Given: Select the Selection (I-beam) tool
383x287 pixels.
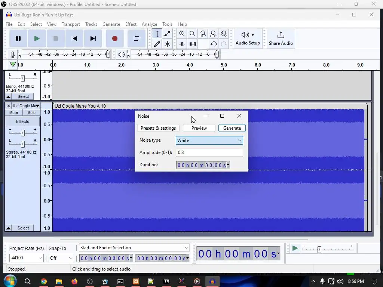Looking at the screenshot, I should click(x=157, y=34).
